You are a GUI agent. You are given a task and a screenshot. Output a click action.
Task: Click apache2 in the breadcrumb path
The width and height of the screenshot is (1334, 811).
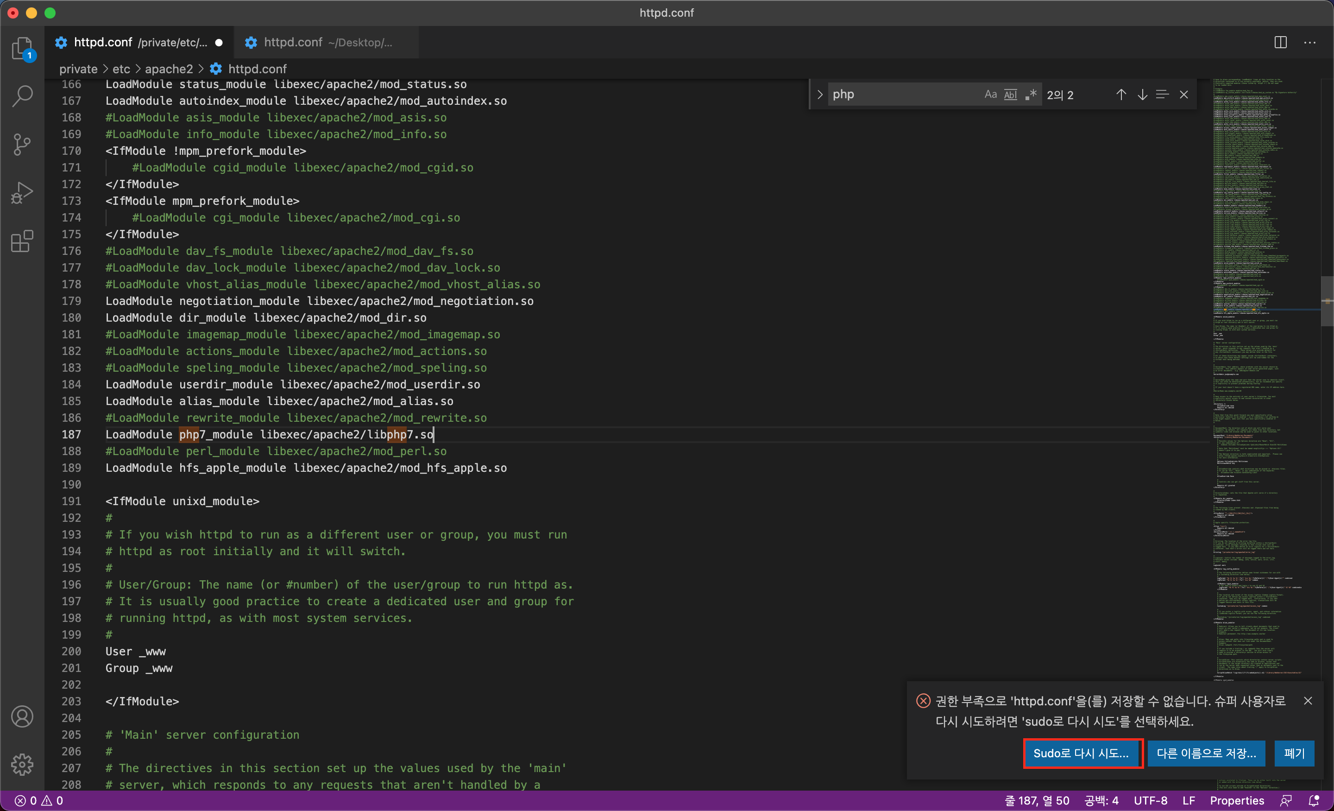click(x=169, y=69)
